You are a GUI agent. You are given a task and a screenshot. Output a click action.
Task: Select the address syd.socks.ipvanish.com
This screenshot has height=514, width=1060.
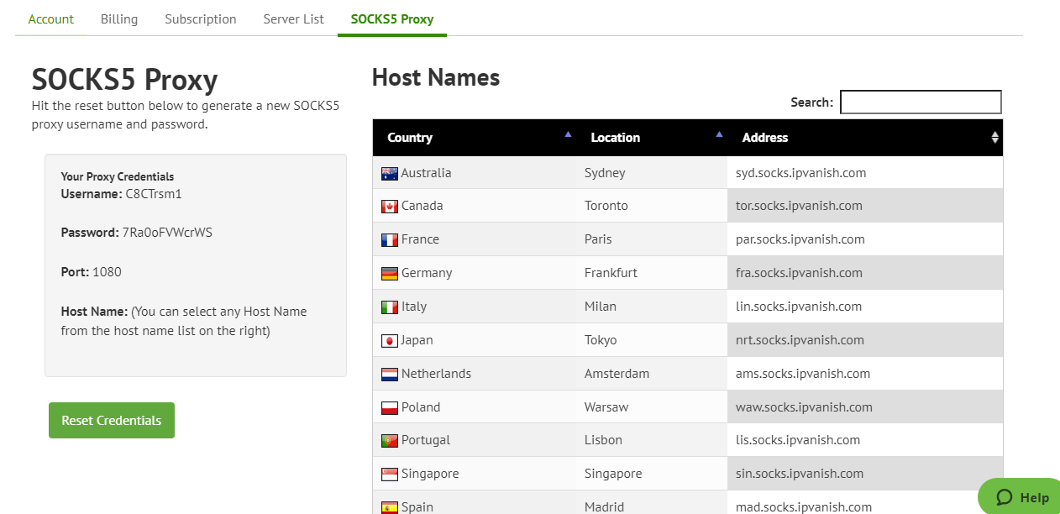click(800, 172)
